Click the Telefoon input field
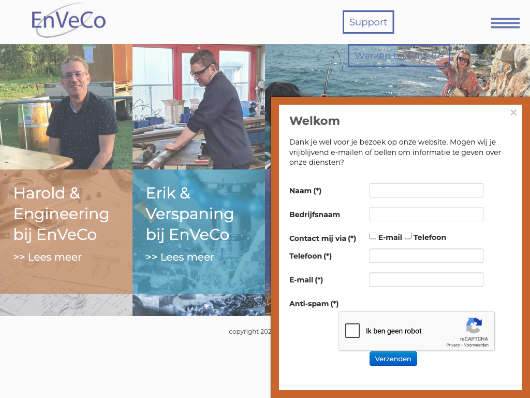The height and width of the screenshot is (398, 530). [x=426, y=256]
